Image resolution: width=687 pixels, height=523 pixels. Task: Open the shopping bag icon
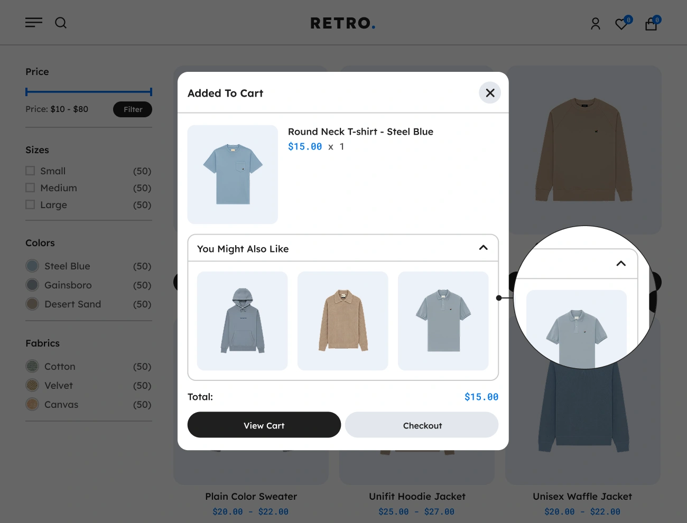651,24
